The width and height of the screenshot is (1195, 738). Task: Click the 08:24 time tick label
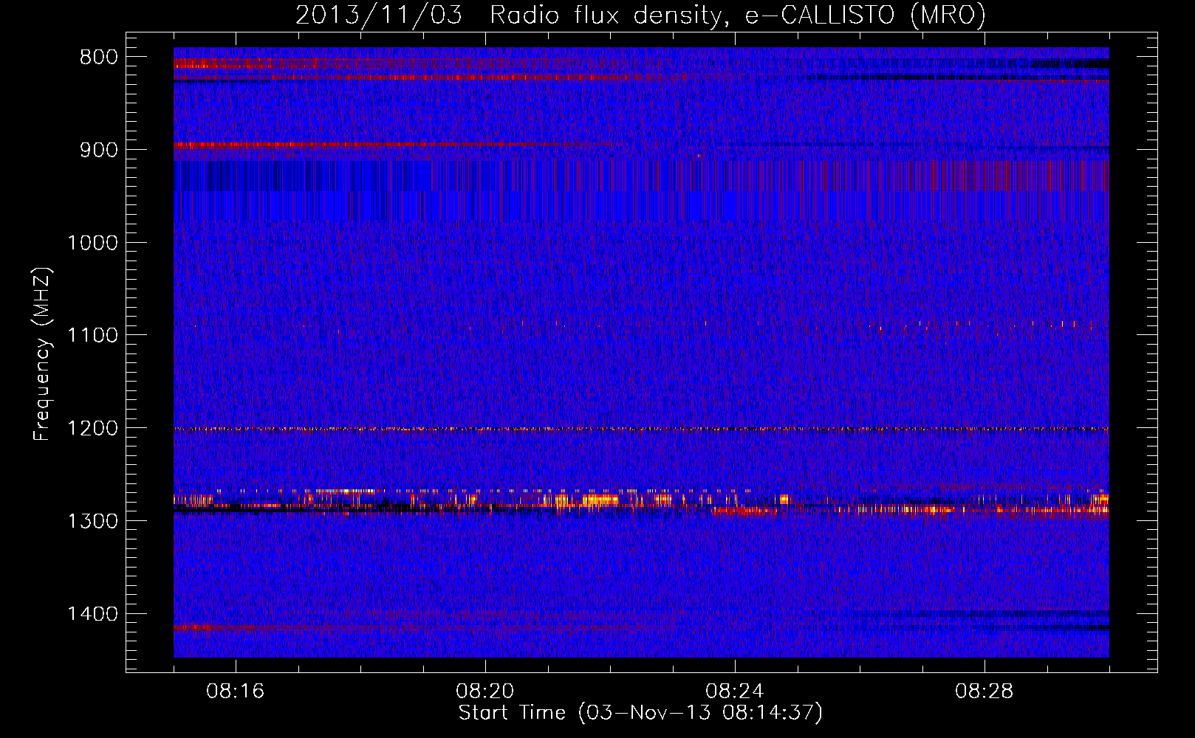click(x=735, y=692)
